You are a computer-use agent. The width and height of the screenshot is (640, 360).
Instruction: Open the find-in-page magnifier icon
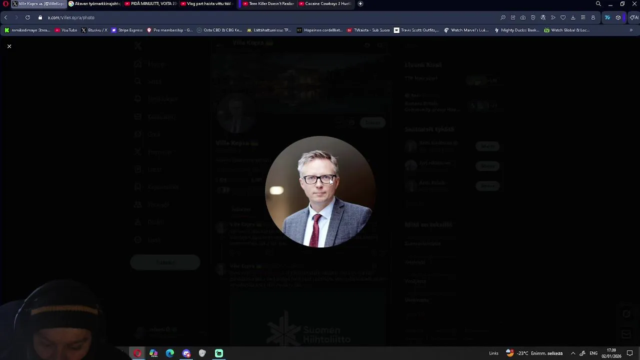[503, 17]
